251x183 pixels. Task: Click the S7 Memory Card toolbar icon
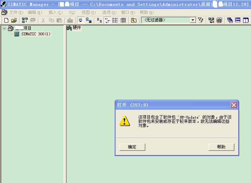[x=33, y=20]
